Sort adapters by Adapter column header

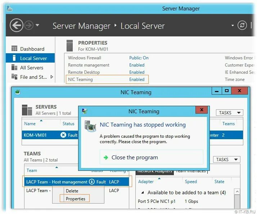click(x=146, y=181)
